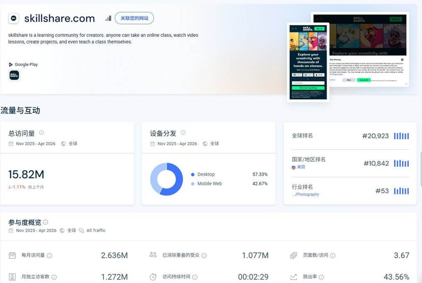Click the skillshare.com domain title
This screenshot has width=422, height=283.
tap(59, 19)
